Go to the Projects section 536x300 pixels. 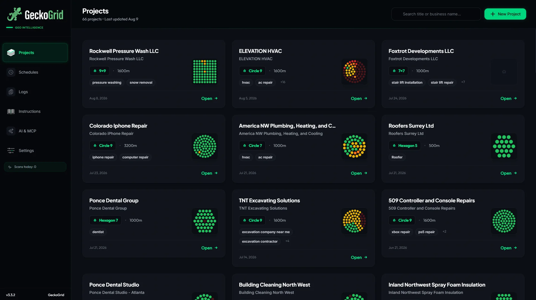(35, 53)
